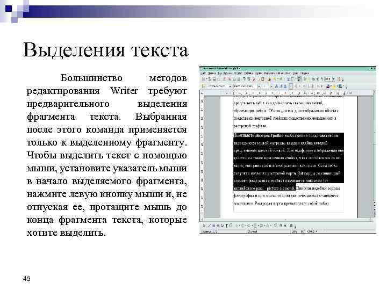Apply Underline formatting button
Viewport: 387px width, 290px height.
click(x=285, y=86)
